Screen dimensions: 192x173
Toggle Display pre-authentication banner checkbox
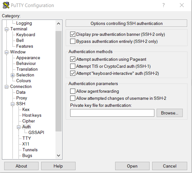tap(73, 34)
